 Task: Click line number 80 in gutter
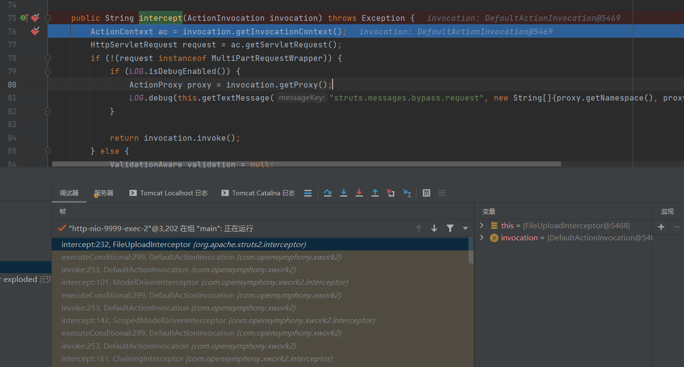point(12,85)
